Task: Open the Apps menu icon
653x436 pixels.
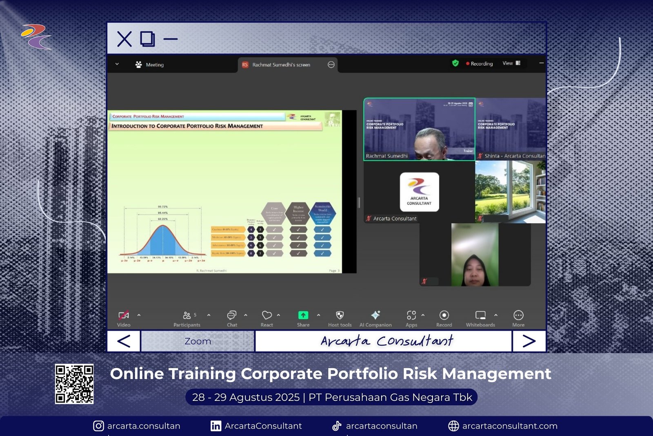Action: pyautogui.click(x=411, y=315)
